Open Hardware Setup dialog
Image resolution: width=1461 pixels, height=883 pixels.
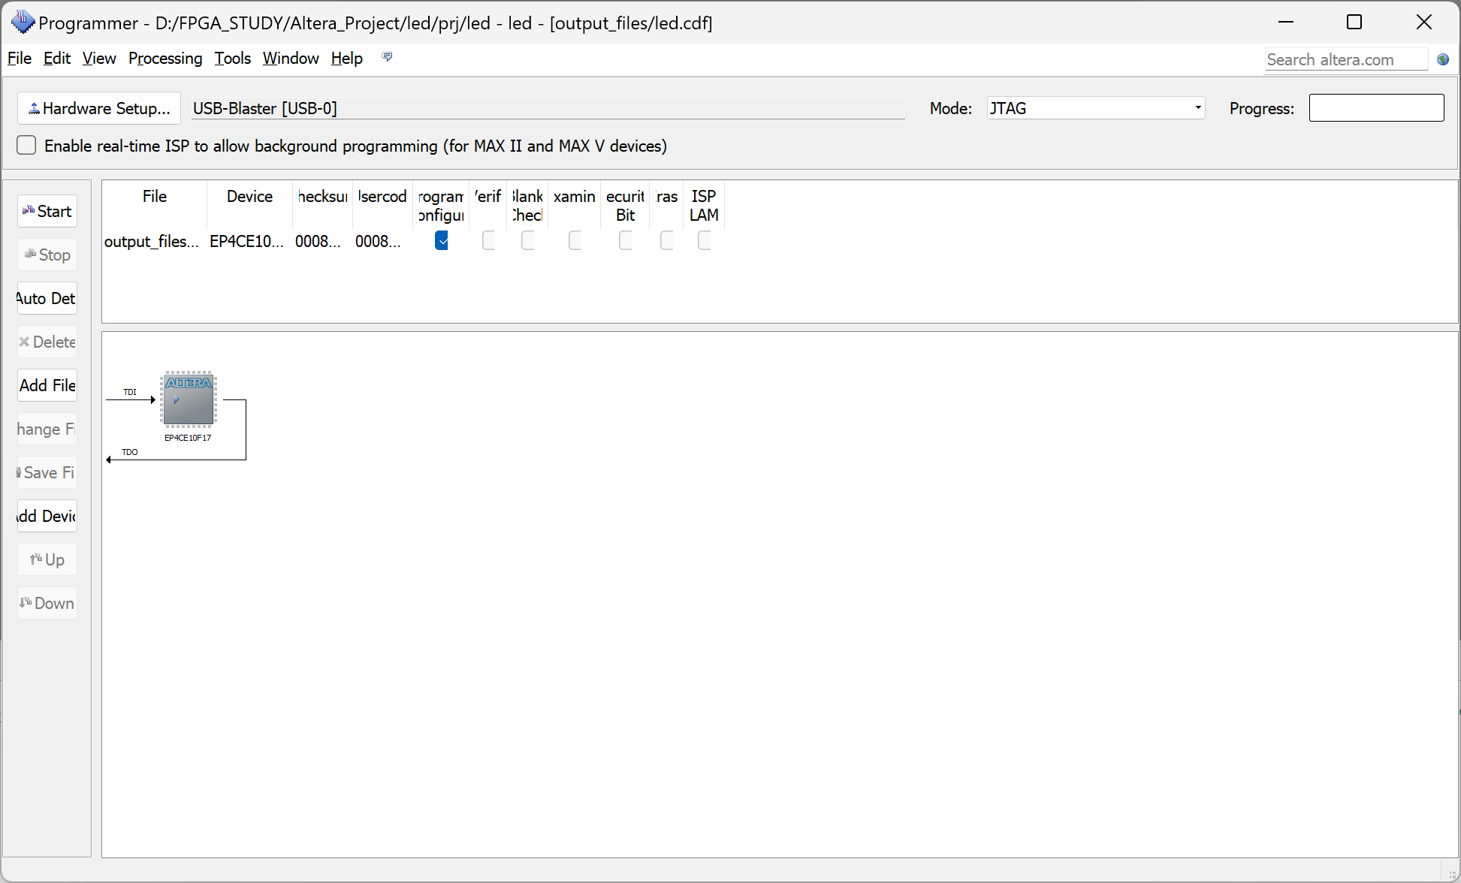(99, 109)
